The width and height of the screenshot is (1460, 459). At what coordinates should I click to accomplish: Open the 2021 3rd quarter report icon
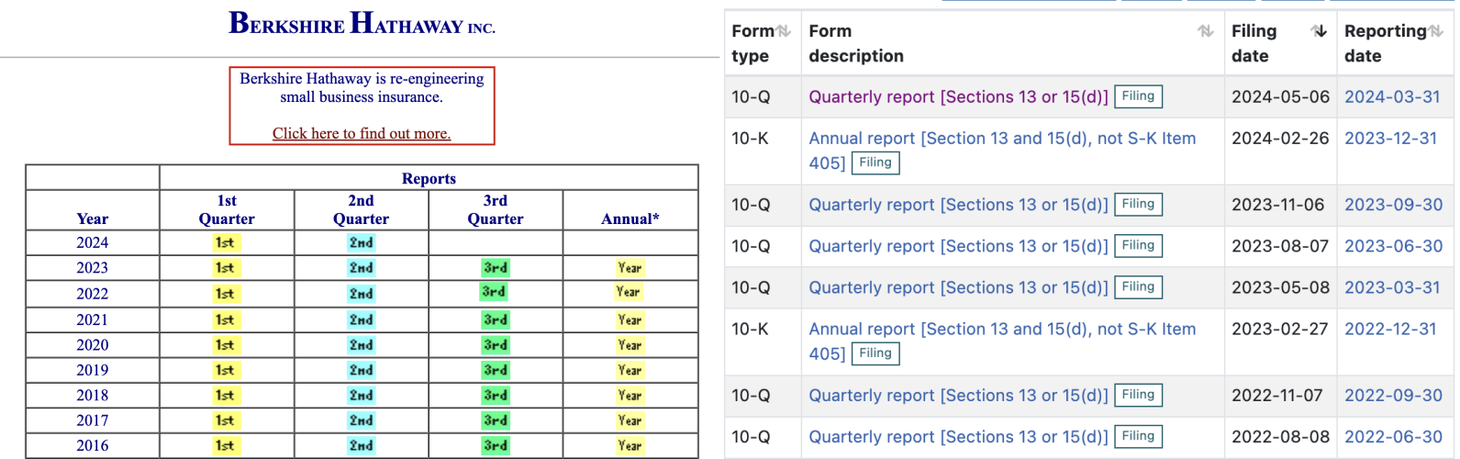pos(496,319)
